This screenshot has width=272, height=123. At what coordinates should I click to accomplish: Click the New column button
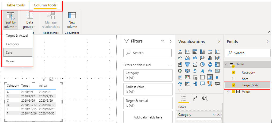click(x=72, y=20)
